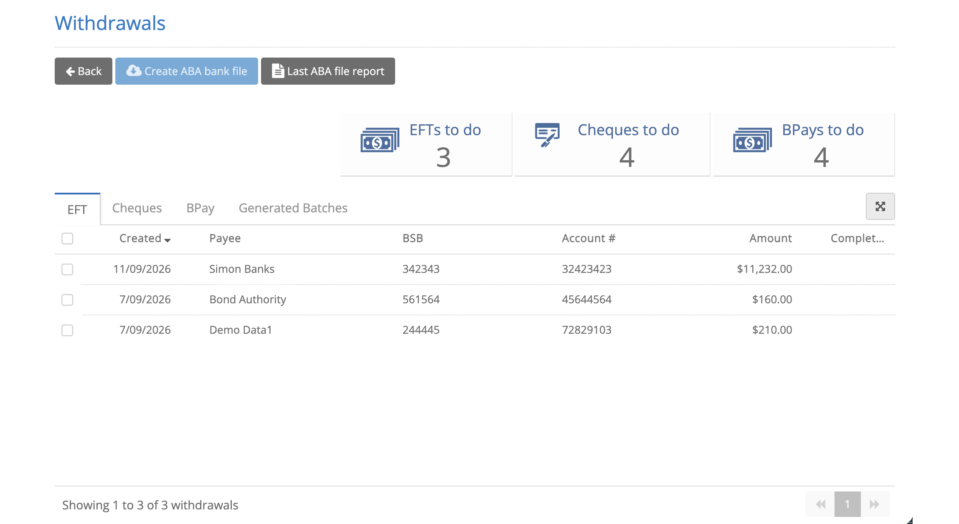This screenshot has height=524, width=959.
Task: Check the Simon Banks withdrawal row
Action: [67, 269]
